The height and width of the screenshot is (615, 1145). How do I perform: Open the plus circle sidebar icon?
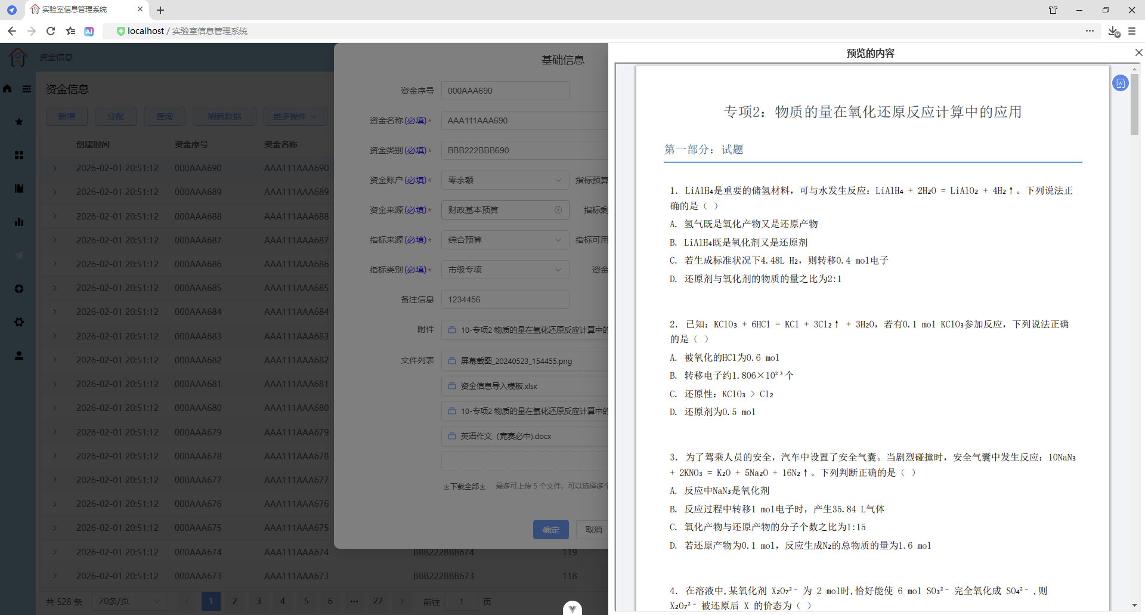point(19,289)
